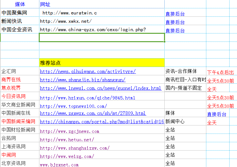Select the 华文商业新闻网 cell
This screenshot has width=237, height=167.
point(20,105)
